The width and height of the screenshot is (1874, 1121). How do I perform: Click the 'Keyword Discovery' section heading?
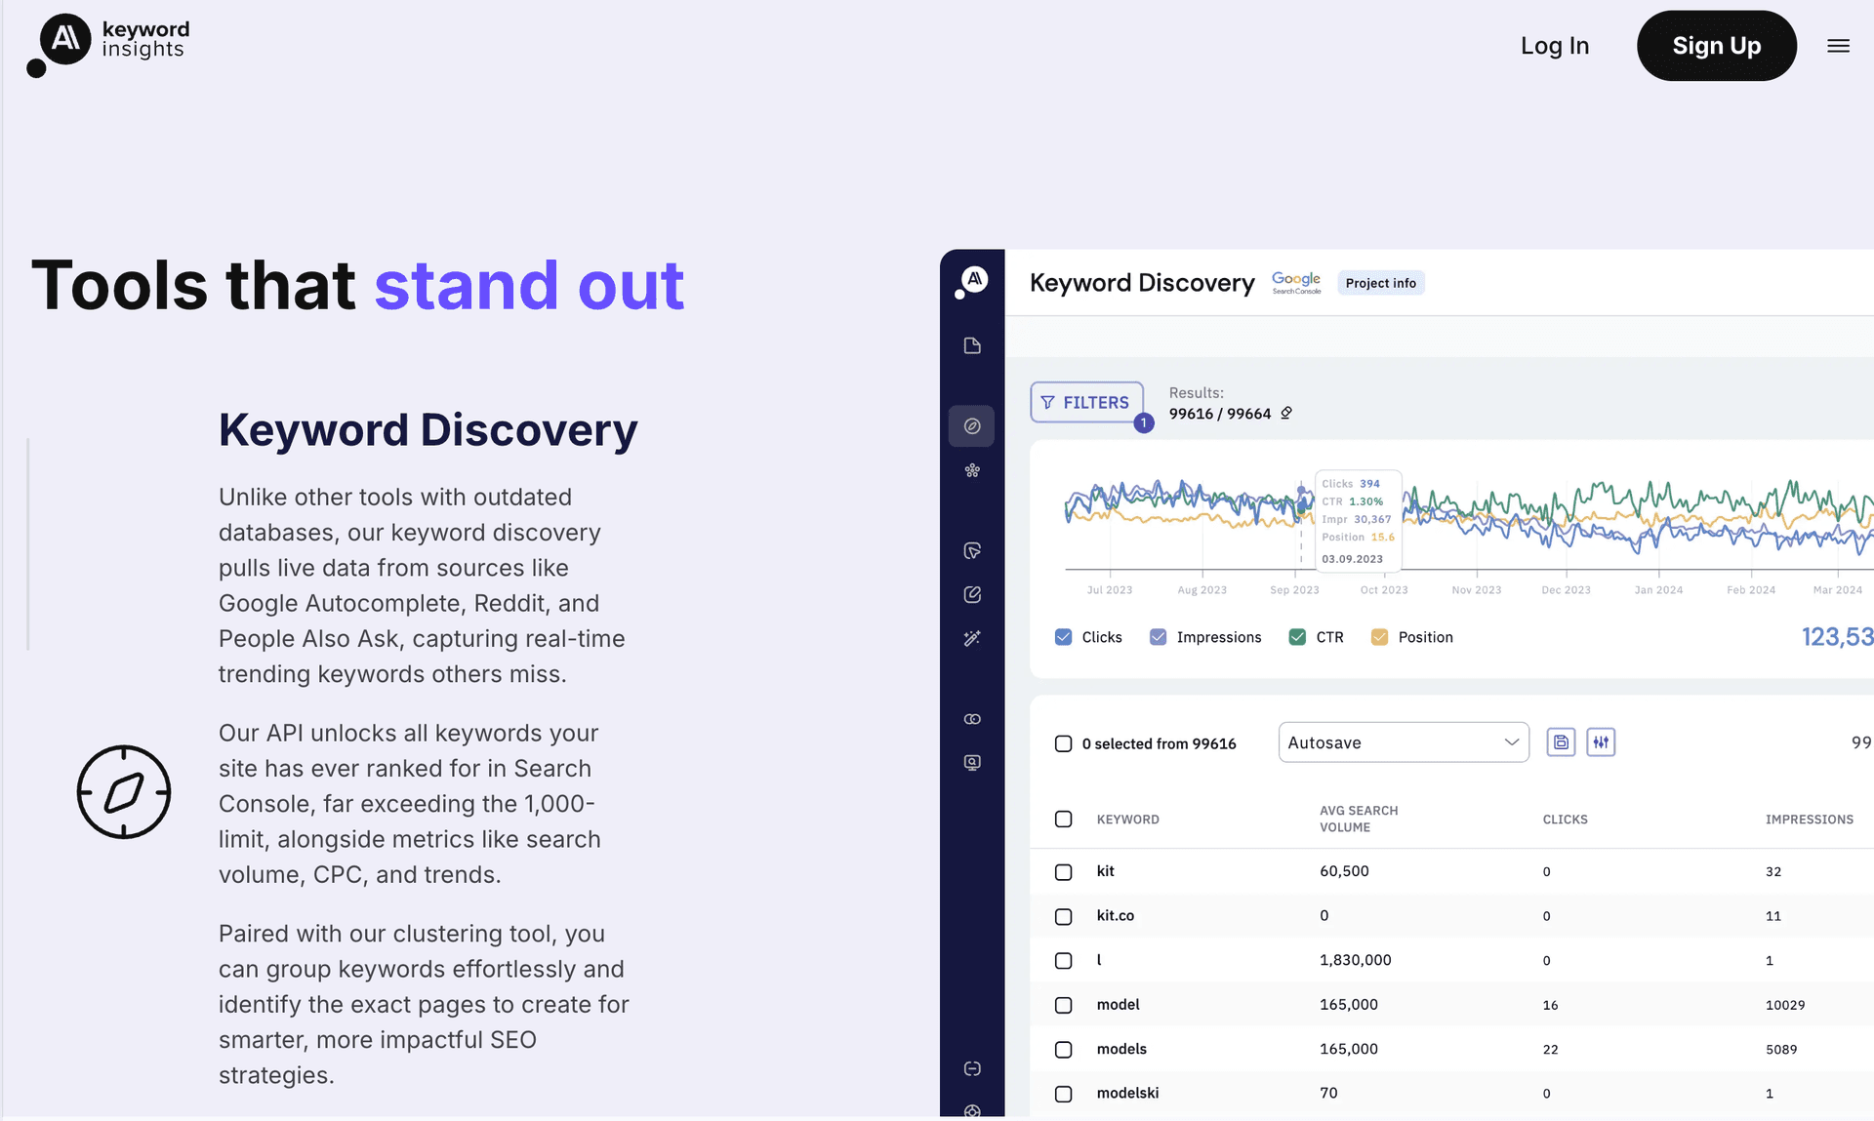428,430
